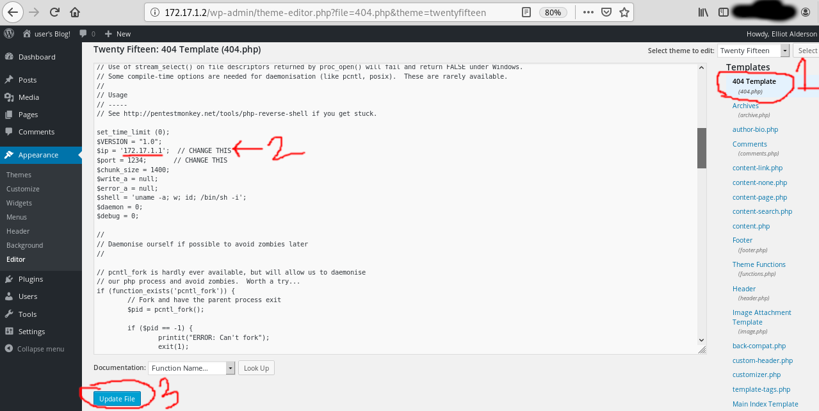Image resolution: width=819 pixels, height=411 pixels.
Task: Open custom-header.php template
Action: coord(763,360)
